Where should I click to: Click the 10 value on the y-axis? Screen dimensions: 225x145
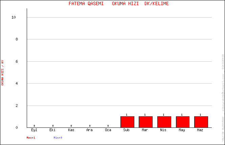[14, 18]
